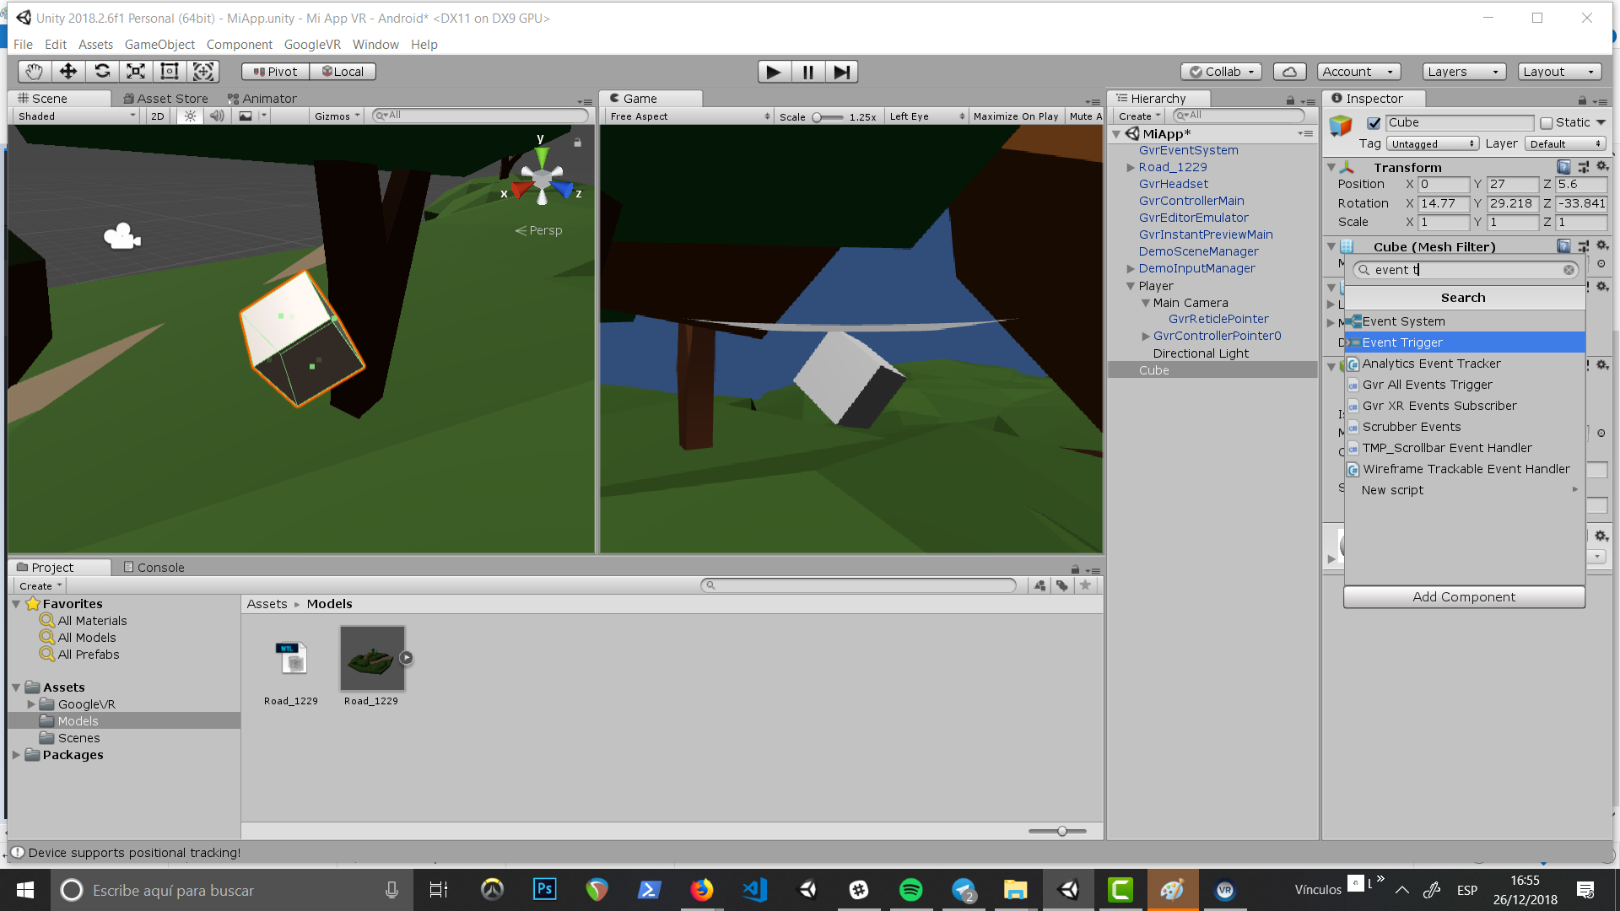1620x911 pixels.
Task: Select the Road_1229 model thumbnail
Action: 372,659
